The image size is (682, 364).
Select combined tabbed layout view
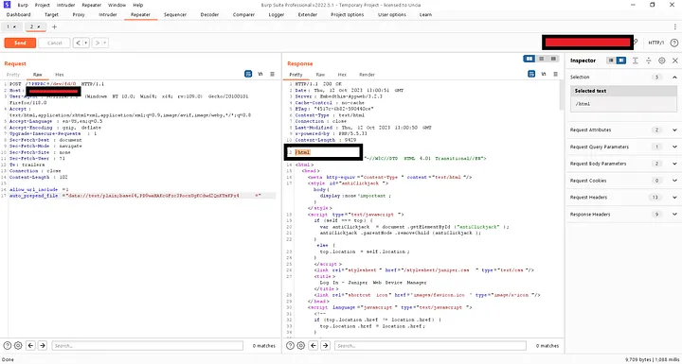tap(553, 59)
